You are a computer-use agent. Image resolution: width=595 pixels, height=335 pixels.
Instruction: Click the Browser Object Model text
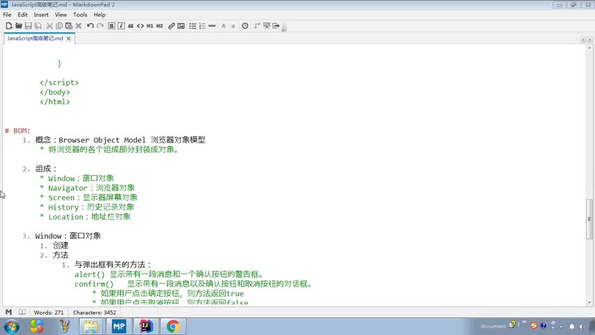coord(102,140)
